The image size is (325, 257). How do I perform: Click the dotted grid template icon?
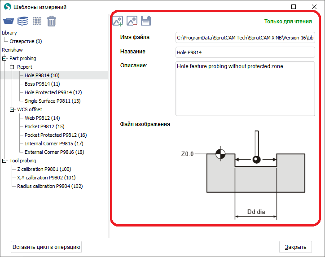(x=37, y=21)
